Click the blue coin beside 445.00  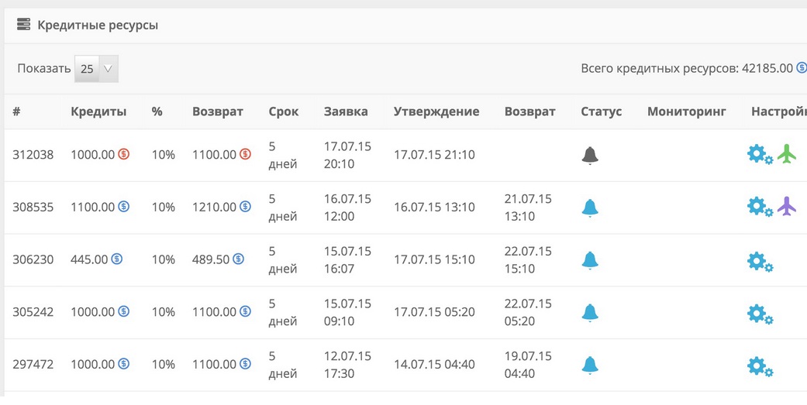tap(116, 259)
